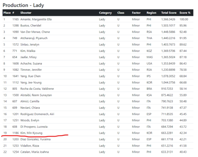
Task: Select shooter Almici, Camilla
Action: [30, 101]
